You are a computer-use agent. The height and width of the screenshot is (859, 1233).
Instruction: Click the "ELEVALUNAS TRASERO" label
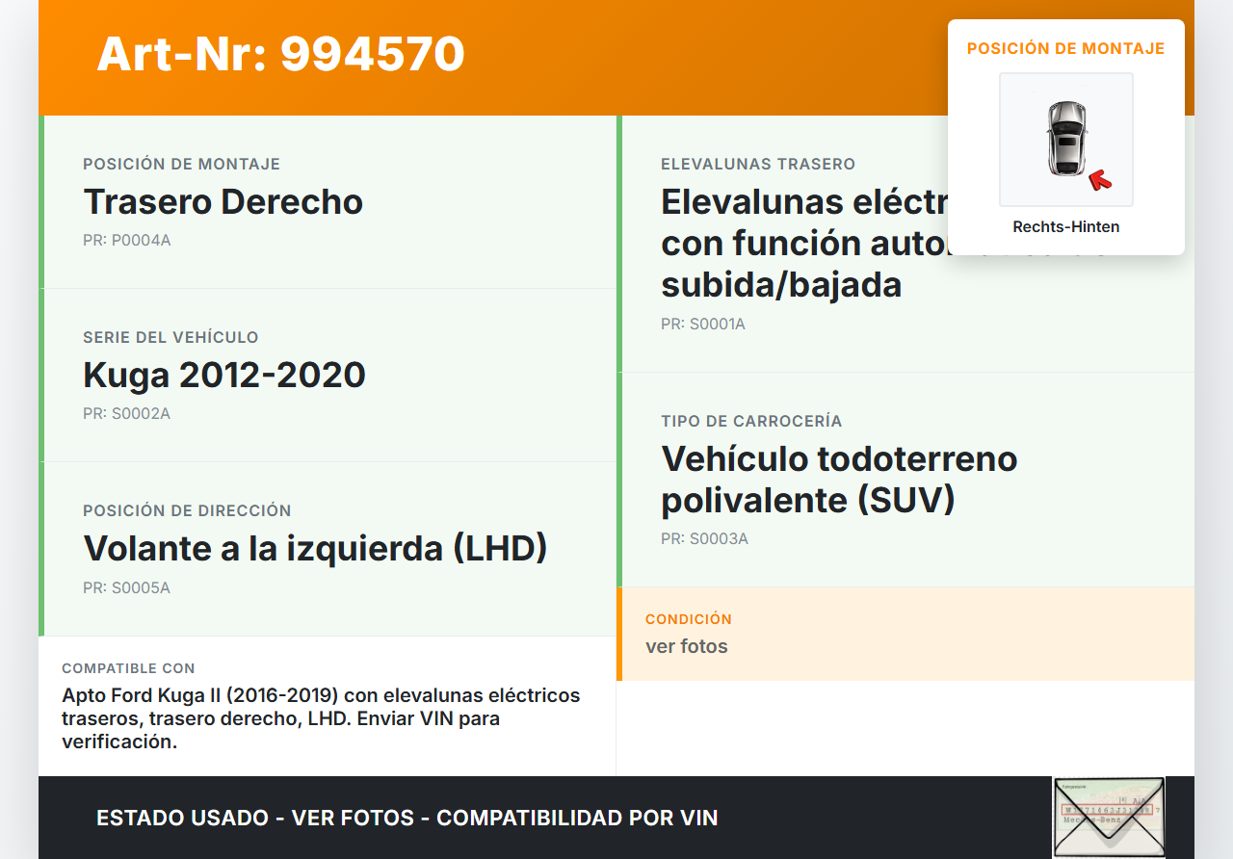pyautogui.click(x=758, y=164)
